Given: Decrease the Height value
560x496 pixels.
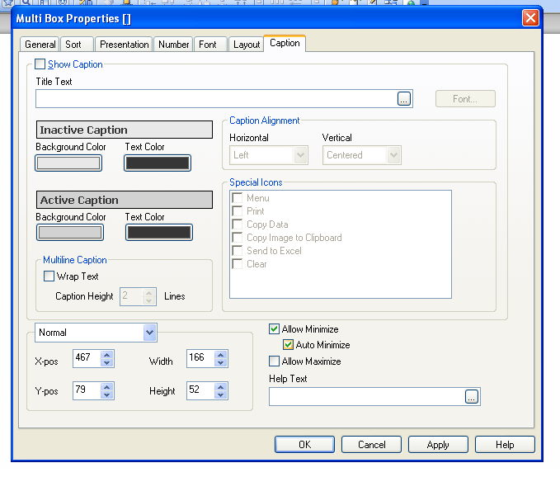Looking at the screenshot, I should (221, 394).
